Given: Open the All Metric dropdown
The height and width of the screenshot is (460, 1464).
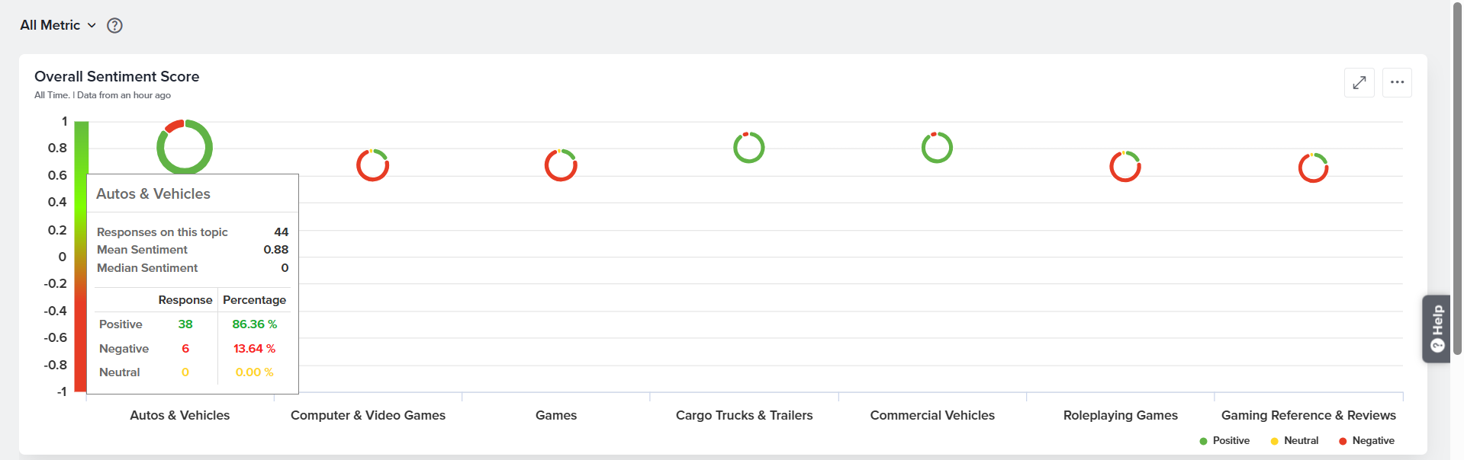Looking at the screenshot, I should [x=58, y=25].
